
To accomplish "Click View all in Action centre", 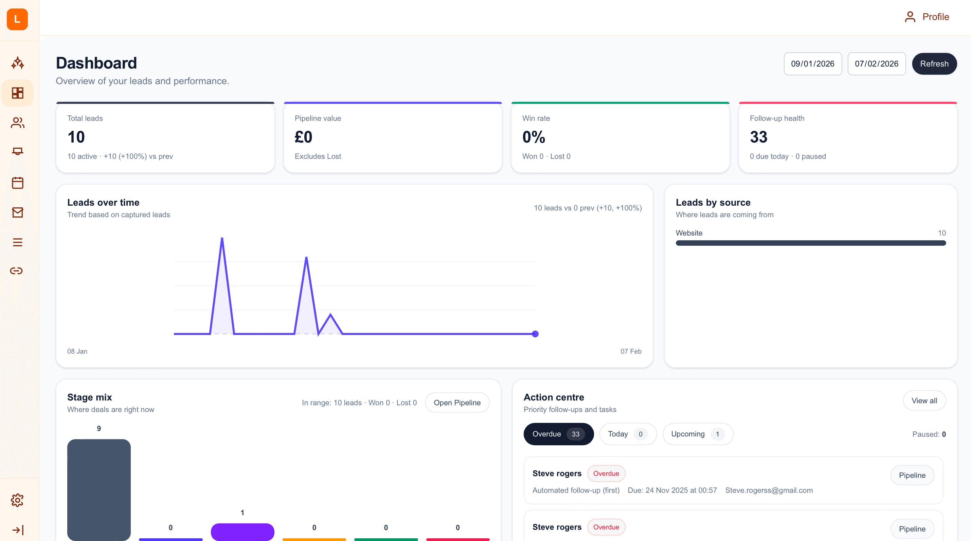I will click(924, 400).
